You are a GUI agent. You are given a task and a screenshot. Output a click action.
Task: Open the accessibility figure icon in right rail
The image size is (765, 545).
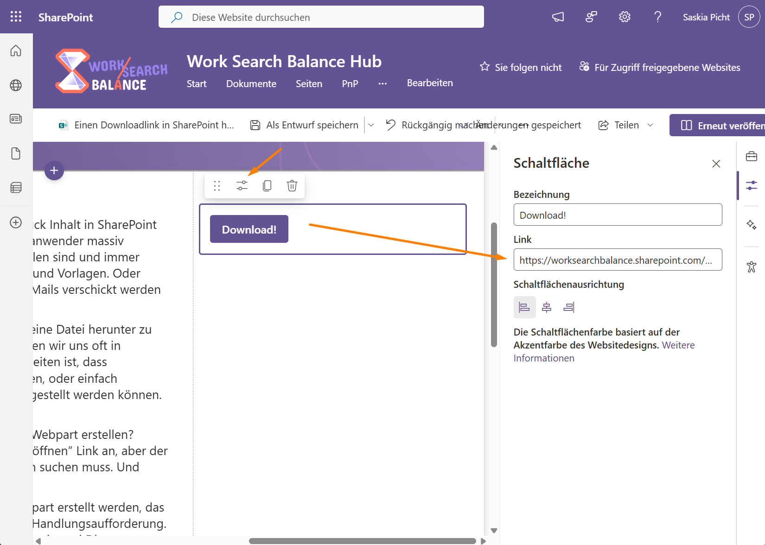[x=752, y=267]
